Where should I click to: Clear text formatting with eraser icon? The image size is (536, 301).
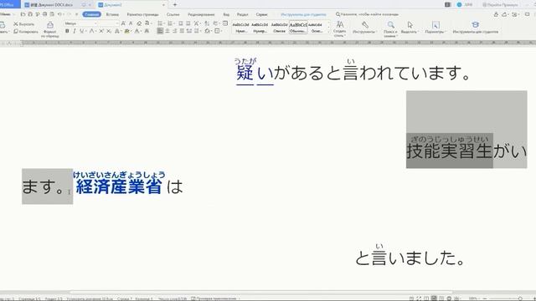139,23
